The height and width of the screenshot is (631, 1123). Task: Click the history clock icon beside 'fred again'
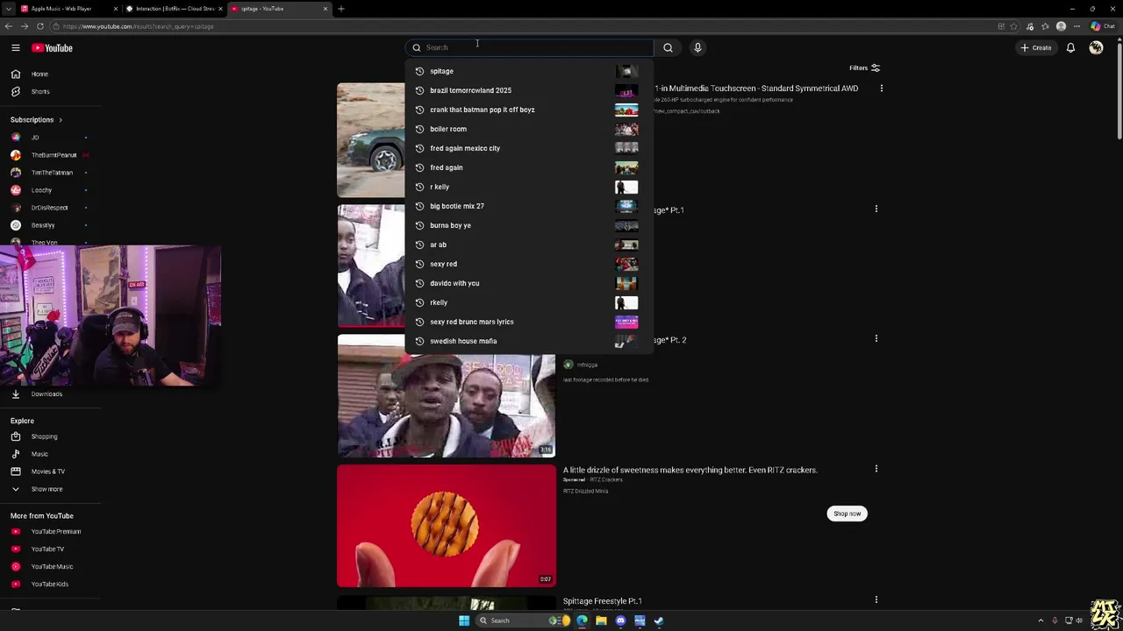click(x=419, y=167)
